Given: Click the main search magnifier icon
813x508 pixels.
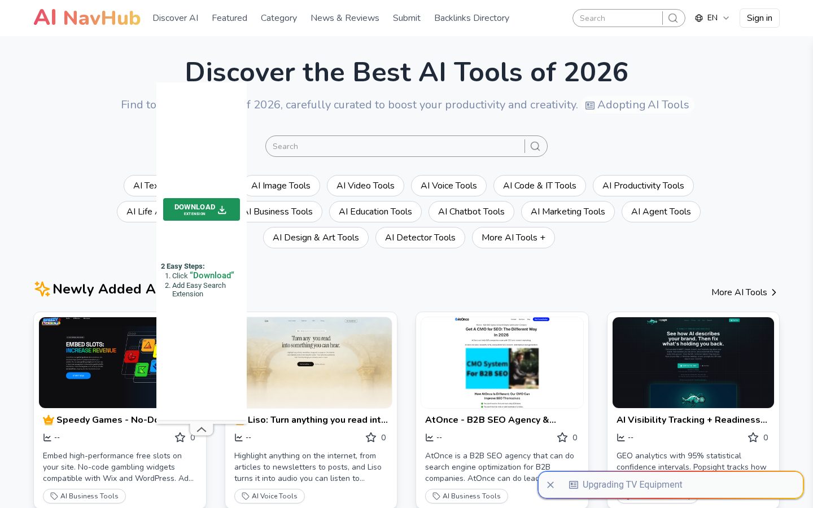Looking at the screenshot, I should coord(535,146).
